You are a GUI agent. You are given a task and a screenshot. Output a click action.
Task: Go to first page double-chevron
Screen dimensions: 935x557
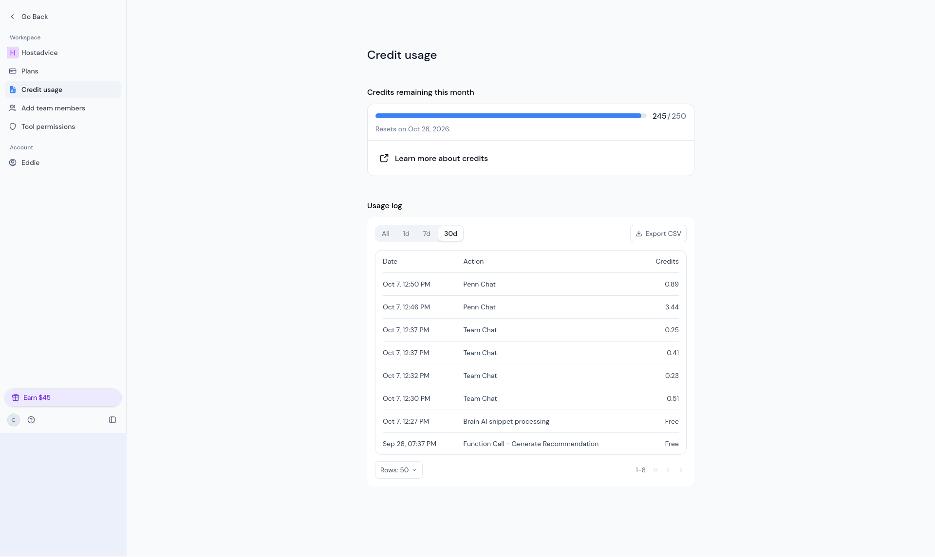pyautogui.click(x=655, y=470)
